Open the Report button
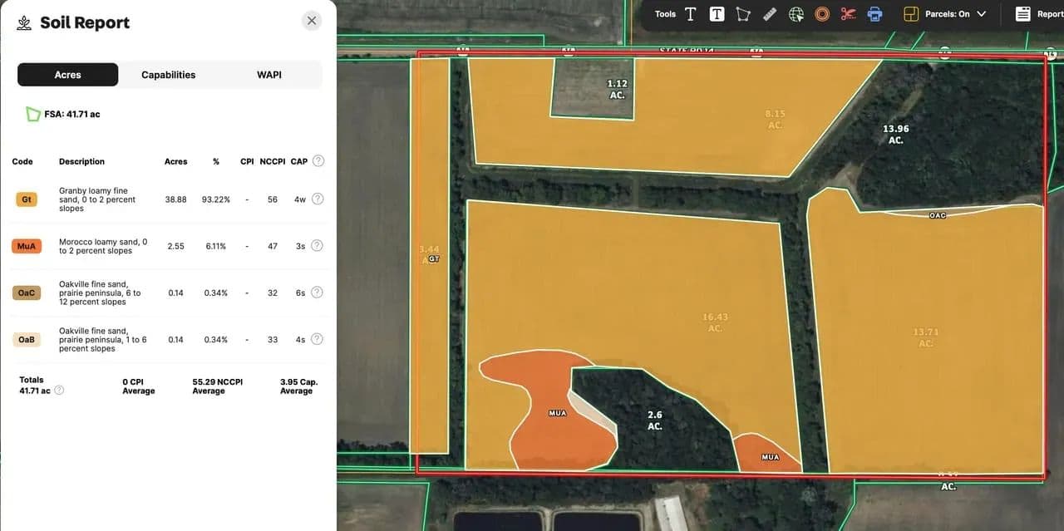The height and width of the screenshot is (531, 1064). pos(1039,14)
